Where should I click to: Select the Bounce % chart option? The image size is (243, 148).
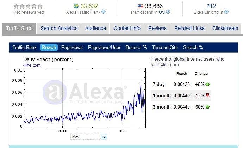(x=136, y=47)
